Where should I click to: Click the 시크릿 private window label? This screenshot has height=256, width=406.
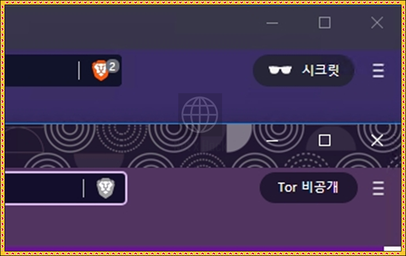pyautogui.click(x=320, y=70)
